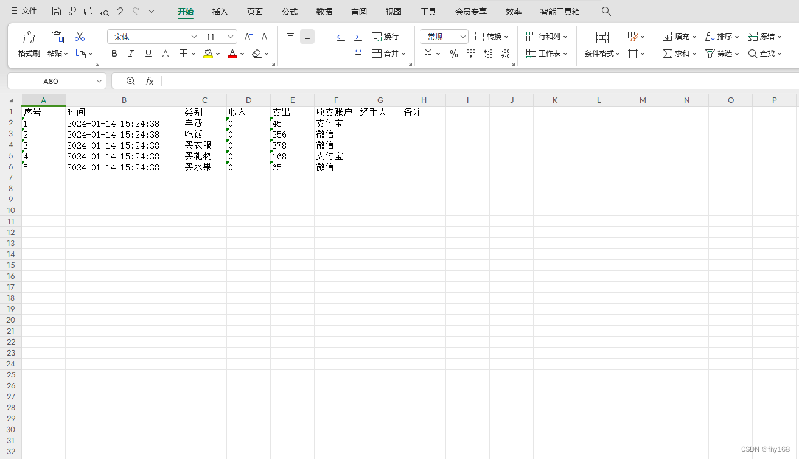Switch to the Review (审阅) tab
This screenshot has height=459, width=799.
(359, 11)
